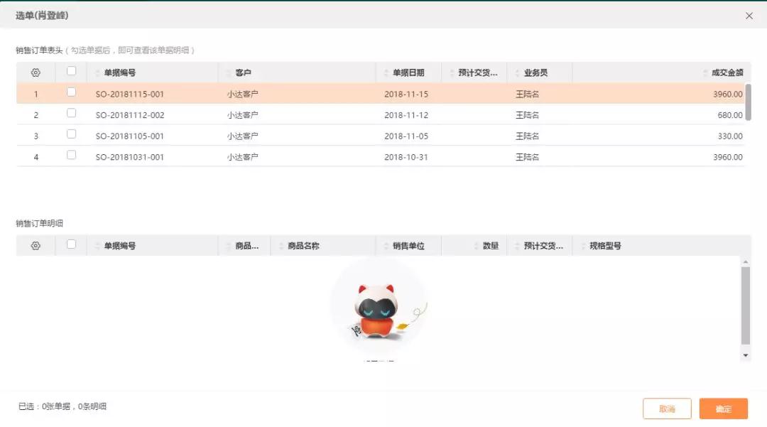Click the order header table vertical scrollbar

pyautogui.click(x=748, y=103)
